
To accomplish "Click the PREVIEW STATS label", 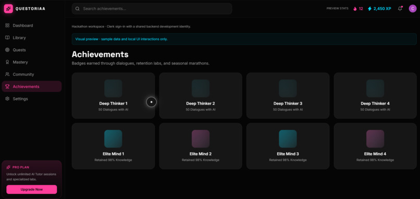I will click(x=338, y=8).
